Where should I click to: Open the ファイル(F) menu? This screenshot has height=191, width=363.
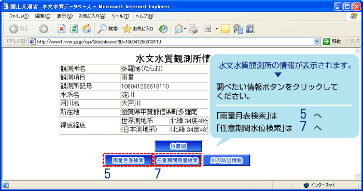point(19,16)
